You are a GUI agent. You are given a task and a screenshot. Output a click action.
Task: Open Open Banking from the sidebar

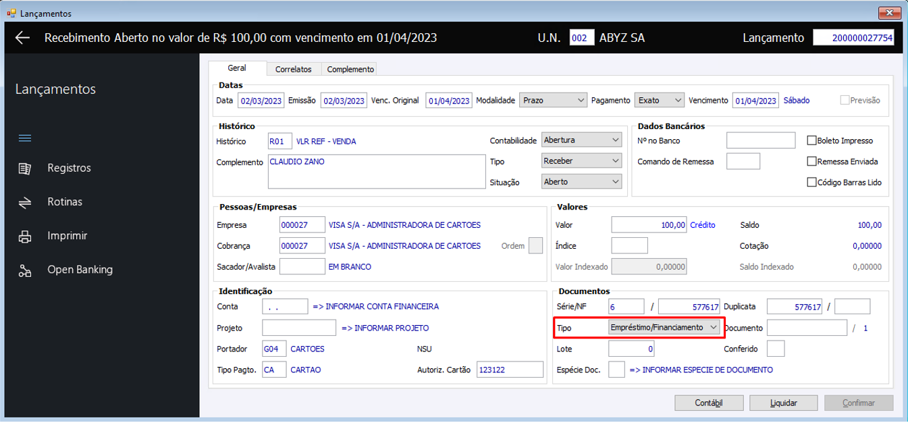coord(80,270)
